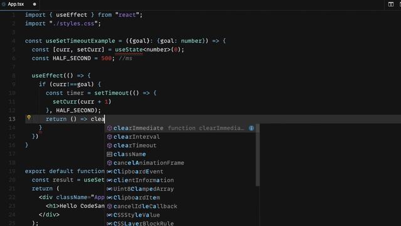Select the clearInterval suggestion
This screenshot has width=401, height=226.
point(180,137)
